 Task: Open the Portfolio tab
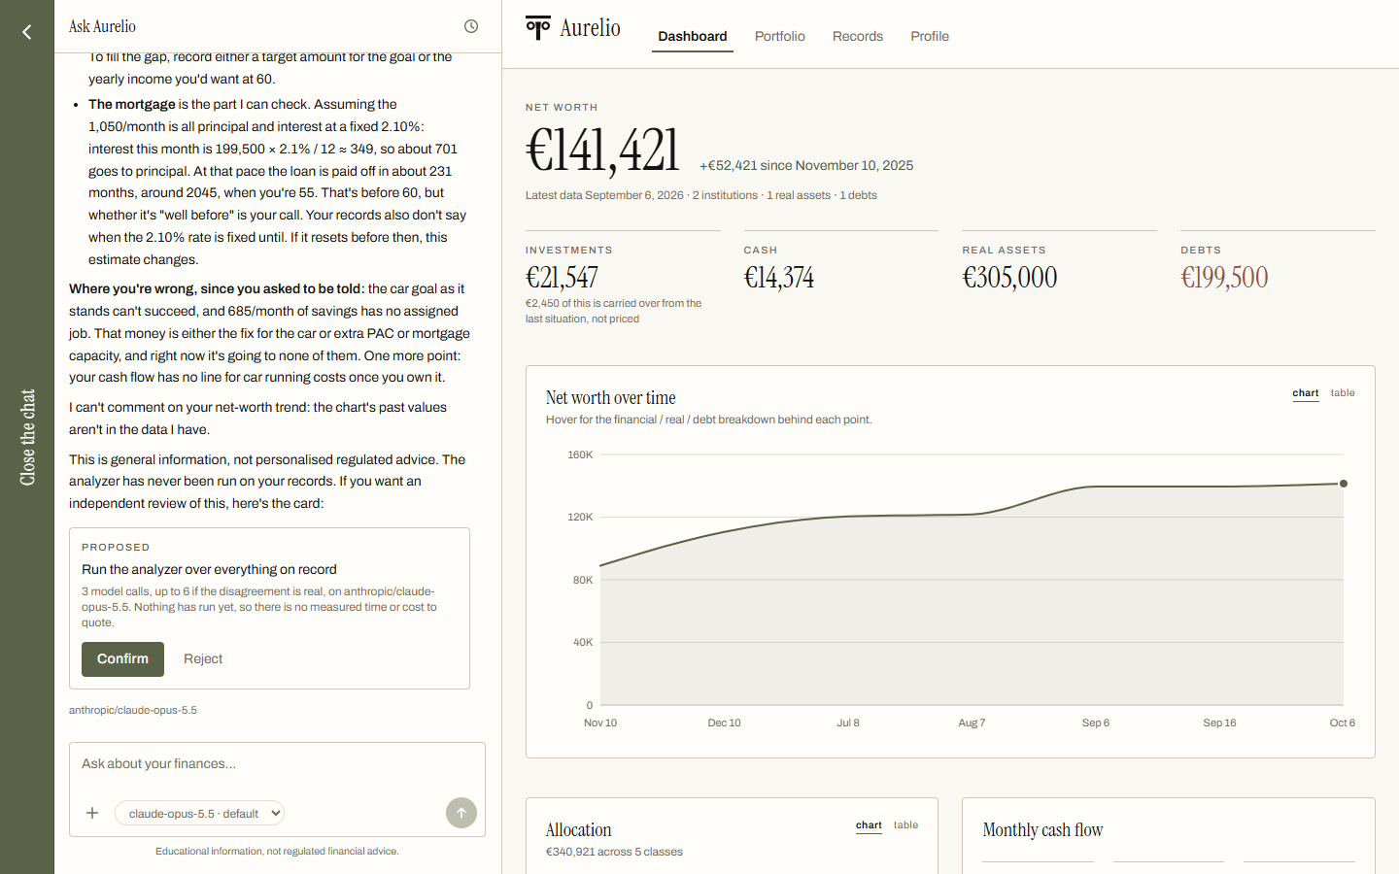(780, 36)
